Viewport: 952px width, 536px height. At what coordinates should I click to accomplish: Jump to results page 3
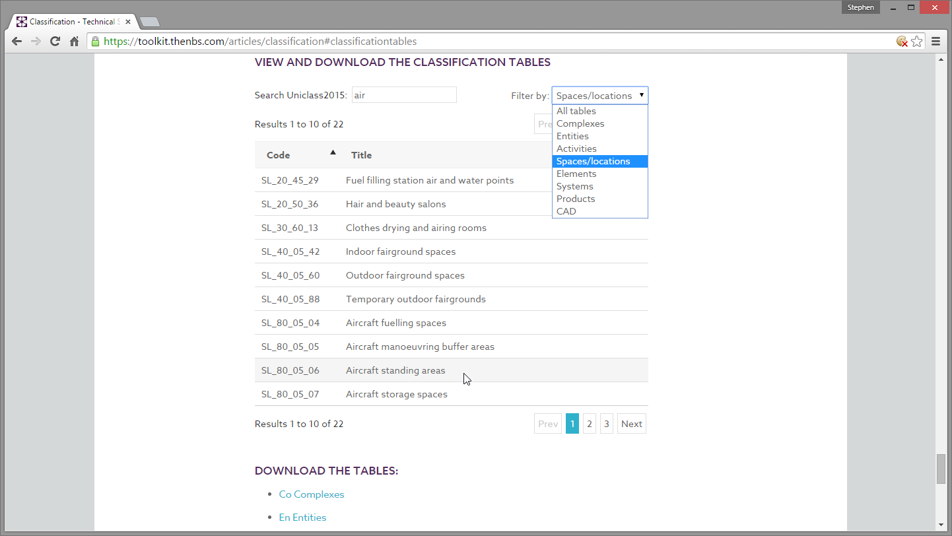coord(606,423)
